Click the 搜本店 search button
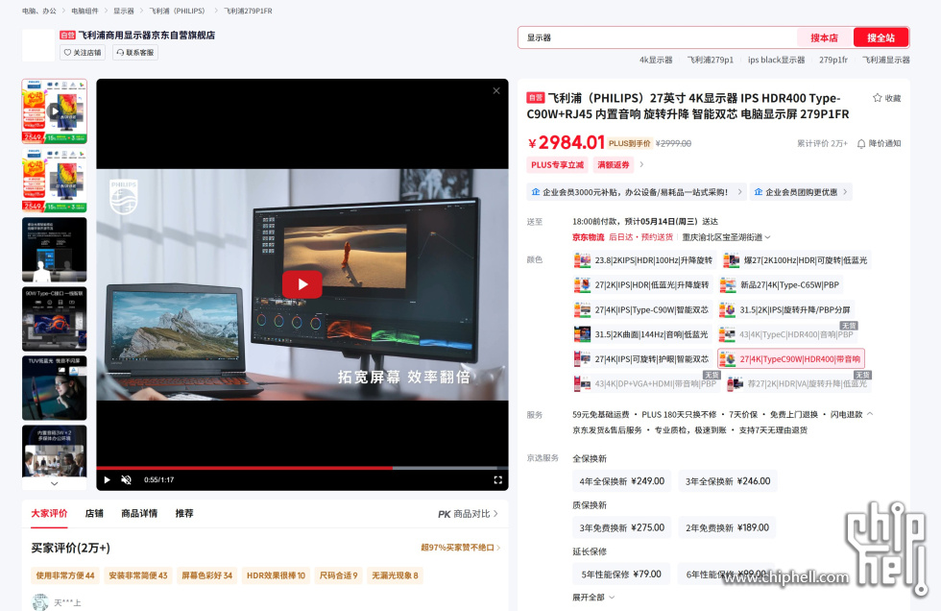The image size is (941, 611). (824, 37)
